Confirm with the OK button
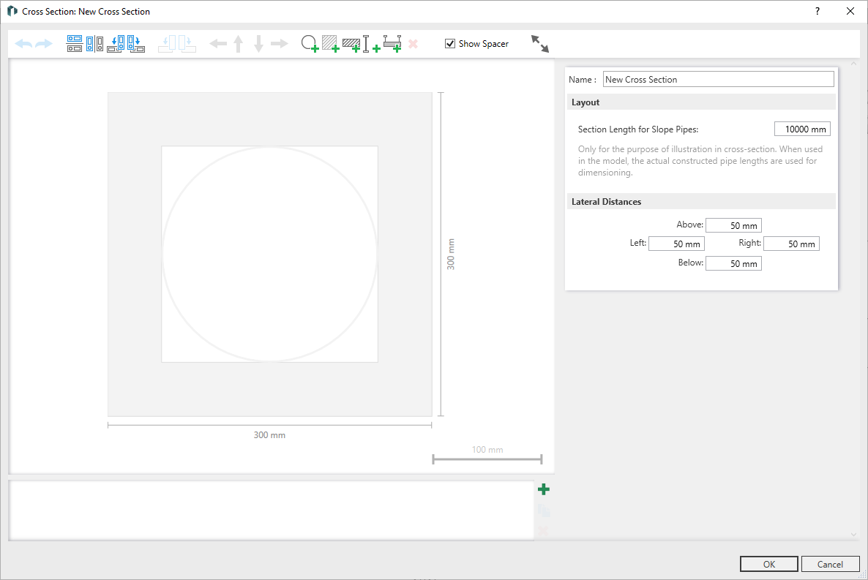This screenshot has width=868, height=580. 769,564
